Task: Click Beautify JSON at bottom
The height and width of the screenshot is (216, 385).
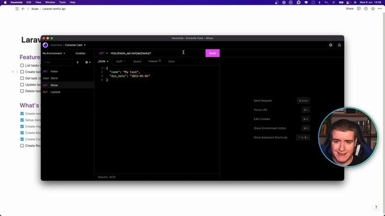Action: pyautogui.click(x=106, y=177)
